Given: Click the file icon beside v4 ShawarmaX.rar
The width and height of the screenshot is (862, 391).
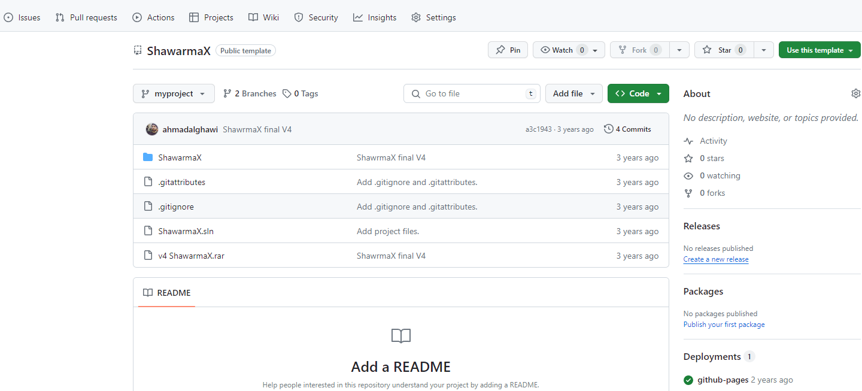Looking at the screenshot, I should (x=148, y=256).
